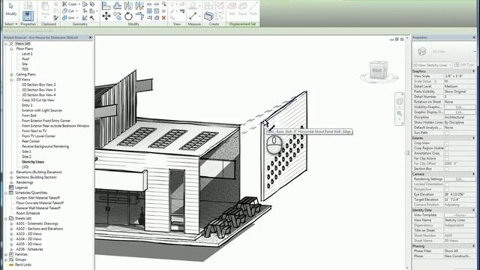Select the Trim/Extend to Corner tool
480x270 pixels.
pos(139,16)
